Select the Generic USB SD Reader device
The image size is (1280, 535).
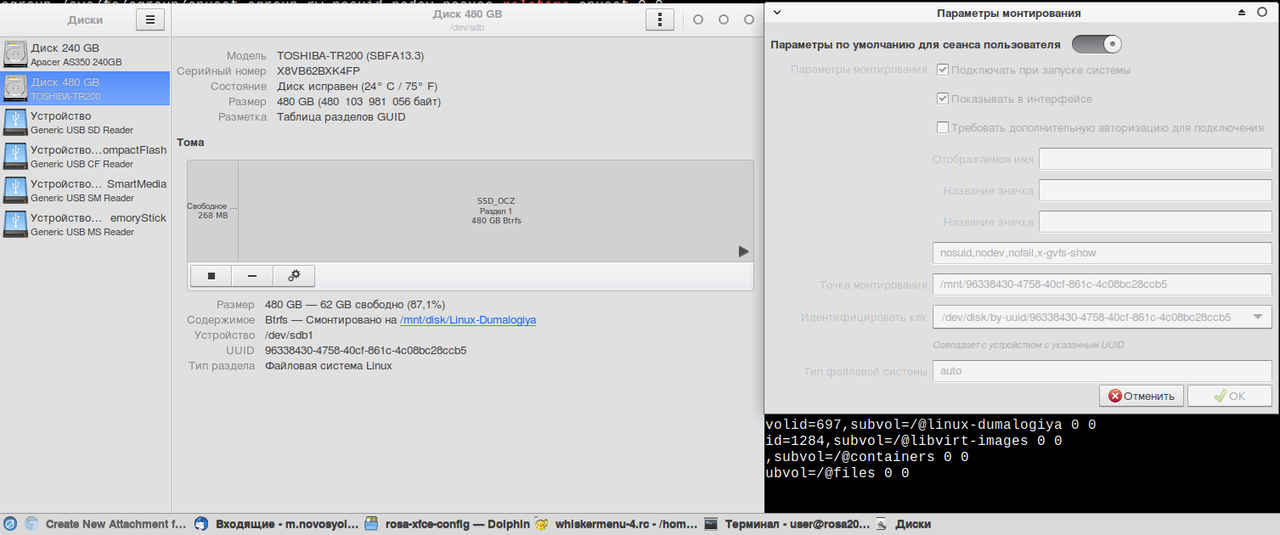(x=85, y=122)
